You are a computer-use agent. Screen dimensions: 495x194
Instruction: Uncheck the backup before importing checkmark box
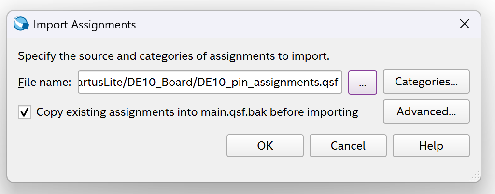coord(25,112)
